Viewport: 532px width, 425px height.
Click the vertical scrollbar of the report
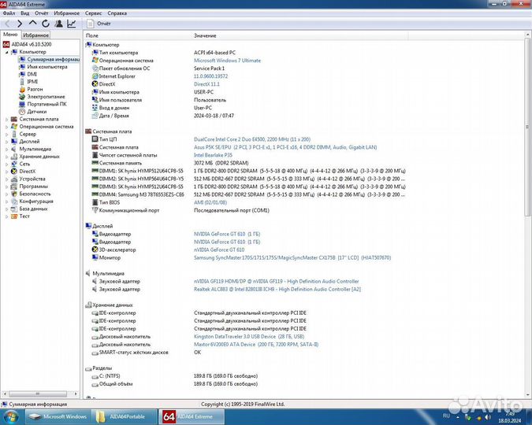tap(527, 127)
